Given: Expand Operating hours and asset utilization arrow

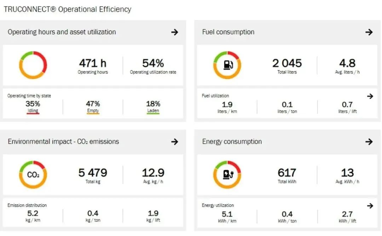Looking at the screenshot, I should (174, 32).
